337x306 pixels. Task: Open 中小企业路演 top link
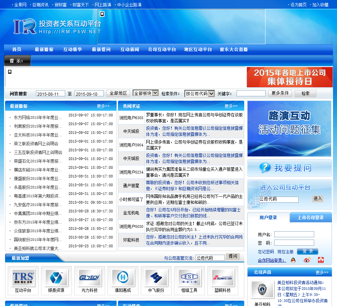pyautogui.click(x=129, y=5)
